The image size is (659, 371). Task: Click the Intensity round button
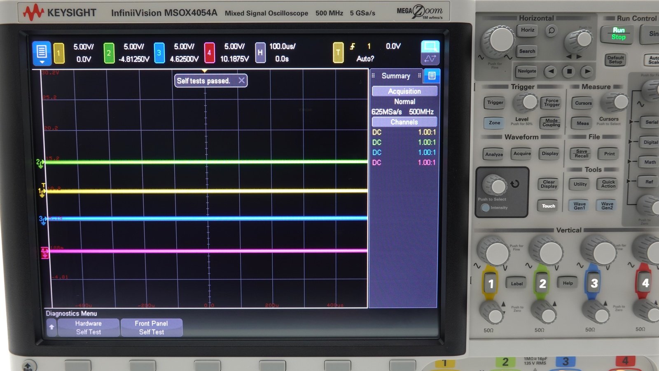(485, 208)
